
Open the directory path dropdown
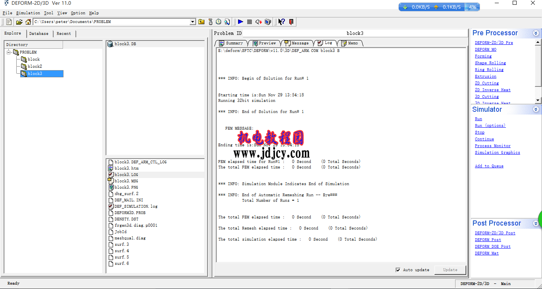pyautogui.click(x=193, y=22)
